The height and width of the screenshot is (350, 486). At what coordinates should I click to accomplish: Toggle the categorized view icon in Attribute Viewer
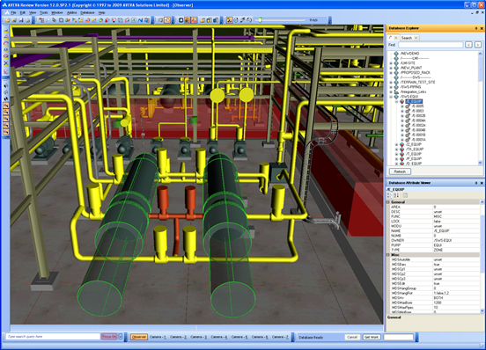pos(390,195)
